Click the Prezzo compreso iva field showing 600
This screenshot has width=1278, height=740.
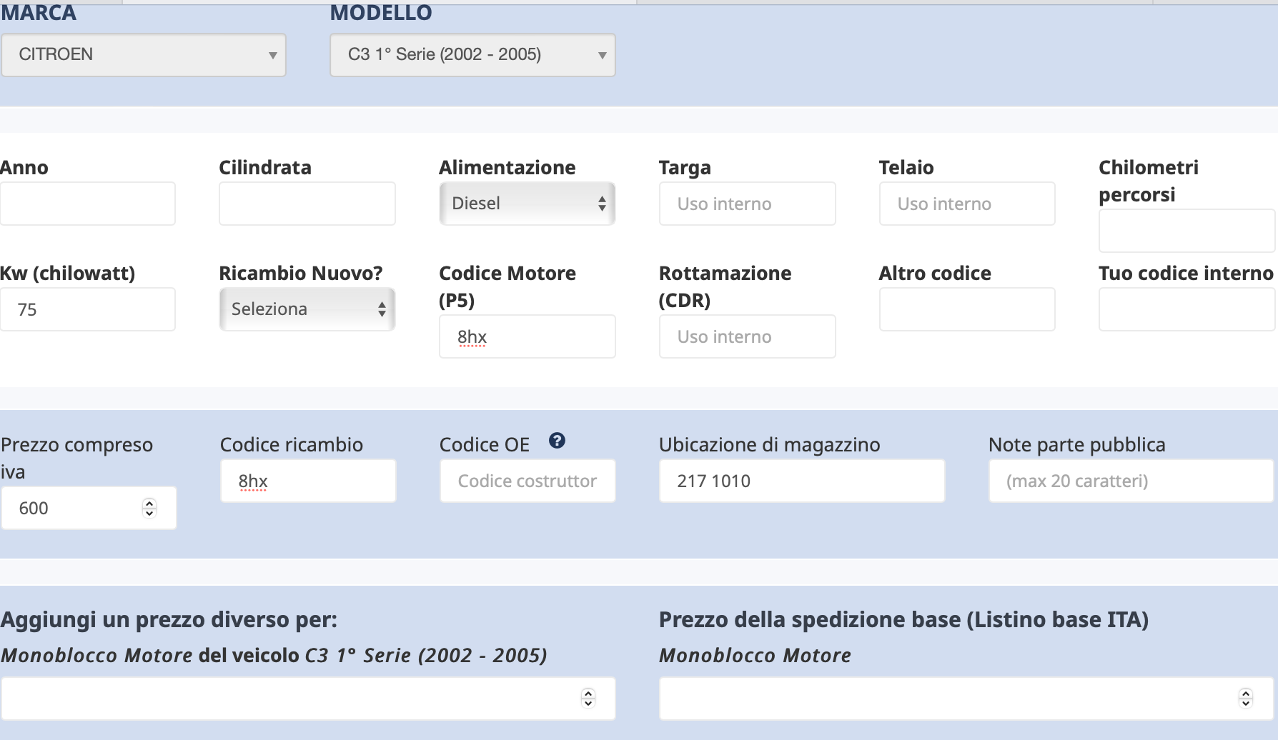89,508
